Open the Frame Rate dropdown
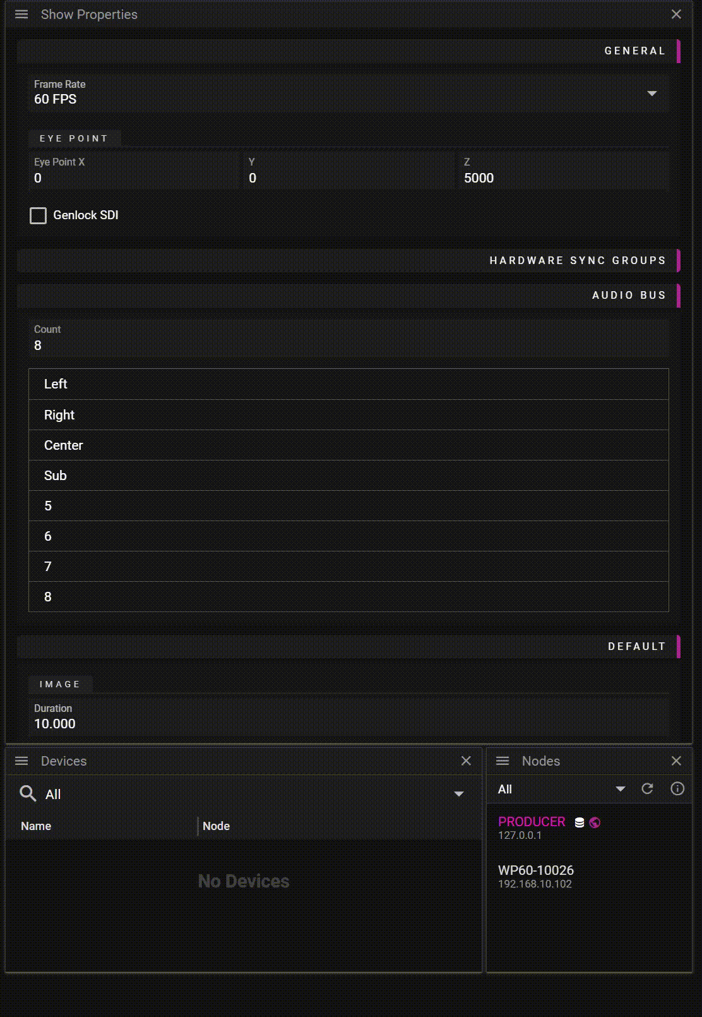702x1017 pixels. pyautogui.click(x=651, y=93)
